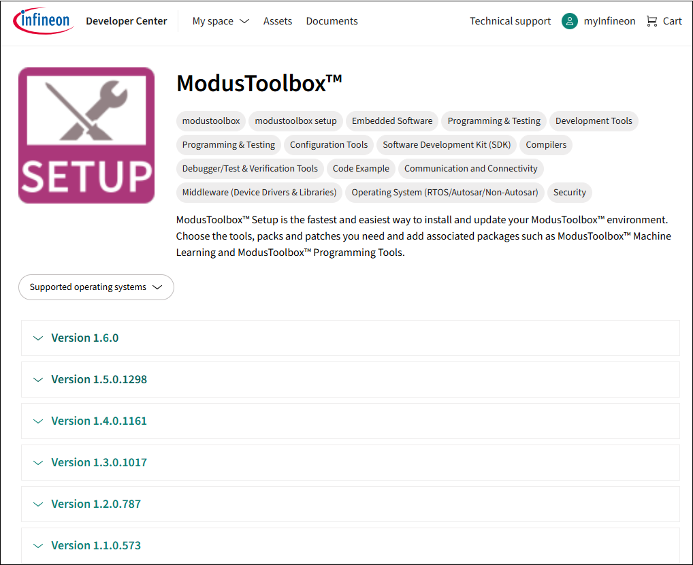The image size is (693, 565).
Task: Open the shopping Cart icon
Action: [651, 21]
